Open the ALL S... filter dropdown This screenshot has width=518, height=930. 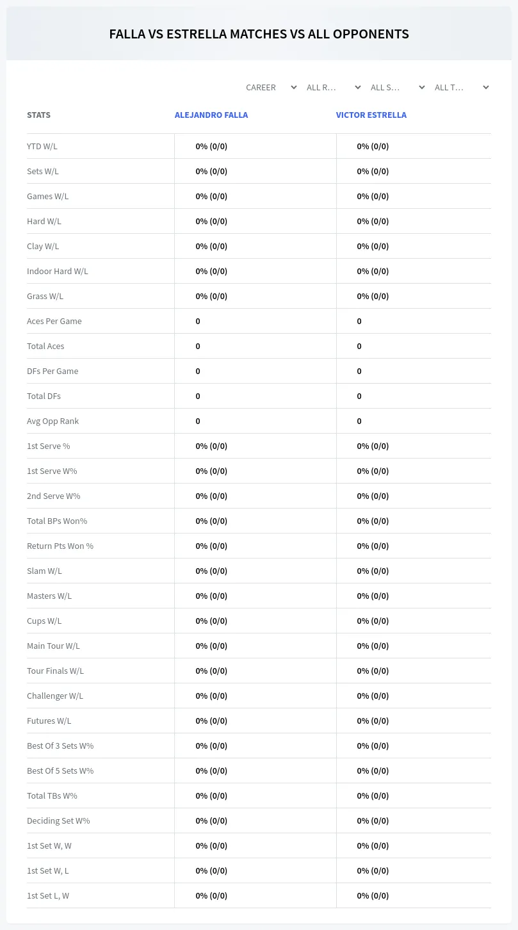click(398, 87)
